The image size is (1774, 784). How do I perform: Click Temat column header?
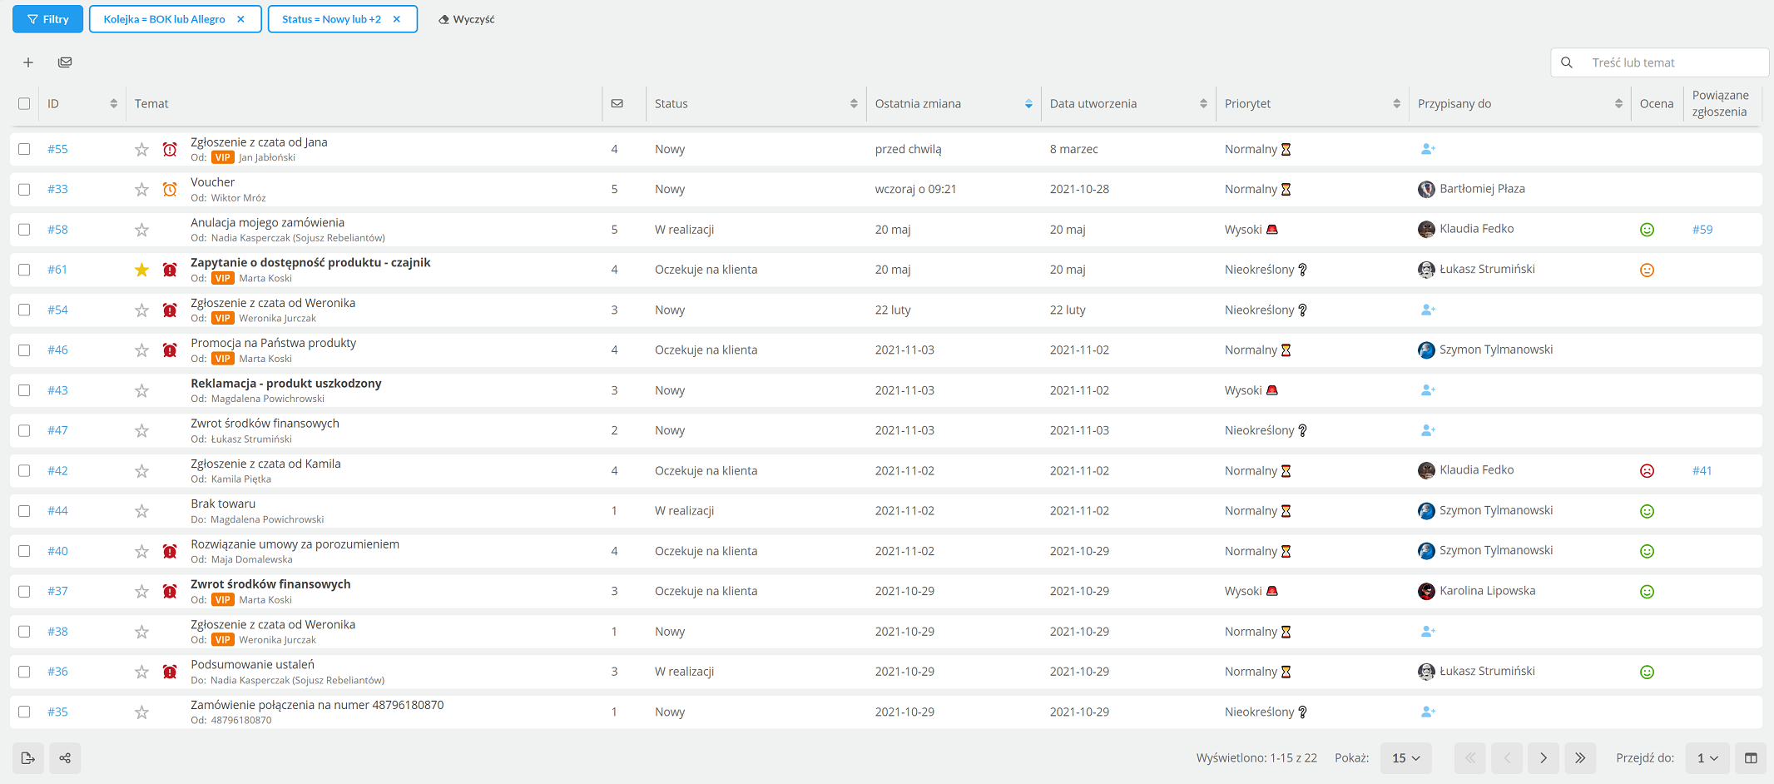click(151, 104)
